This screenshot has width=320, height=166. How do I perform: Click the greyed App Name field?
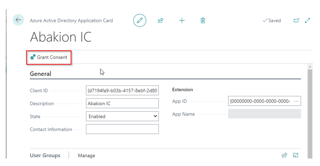[x=264, y=114]
